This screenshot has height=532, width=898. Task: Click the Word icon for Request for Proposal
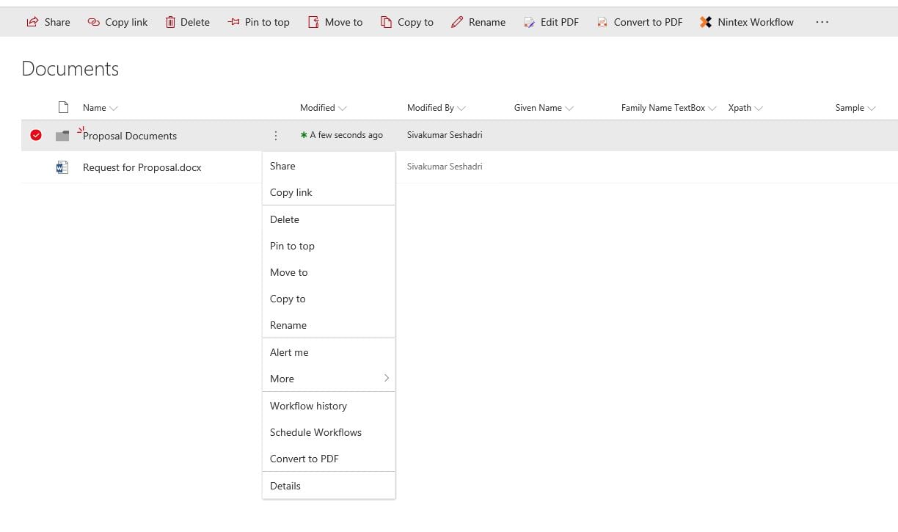coord(62,167)
